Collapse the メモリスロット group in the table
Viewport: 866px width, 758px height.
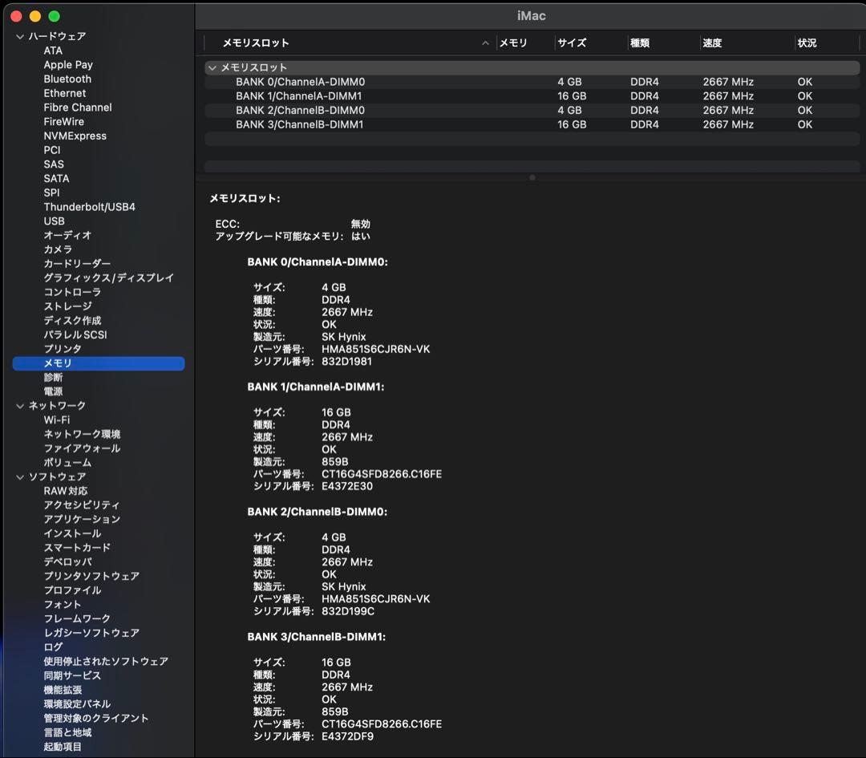pos(212,67)
